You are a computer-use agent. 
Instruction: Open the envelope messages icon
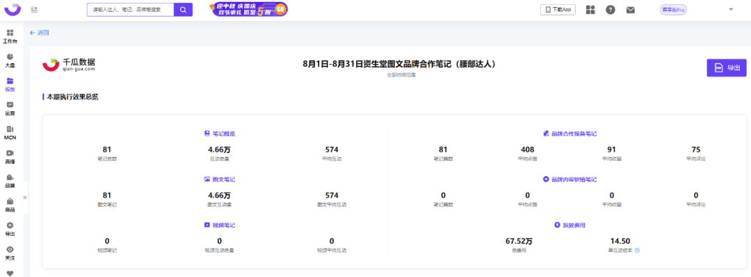(630, 10)
